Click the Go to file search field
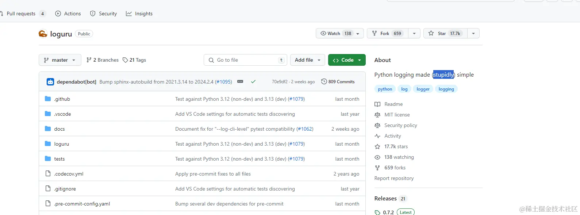Screen dimensions: 580x215 tap(246, 60)
